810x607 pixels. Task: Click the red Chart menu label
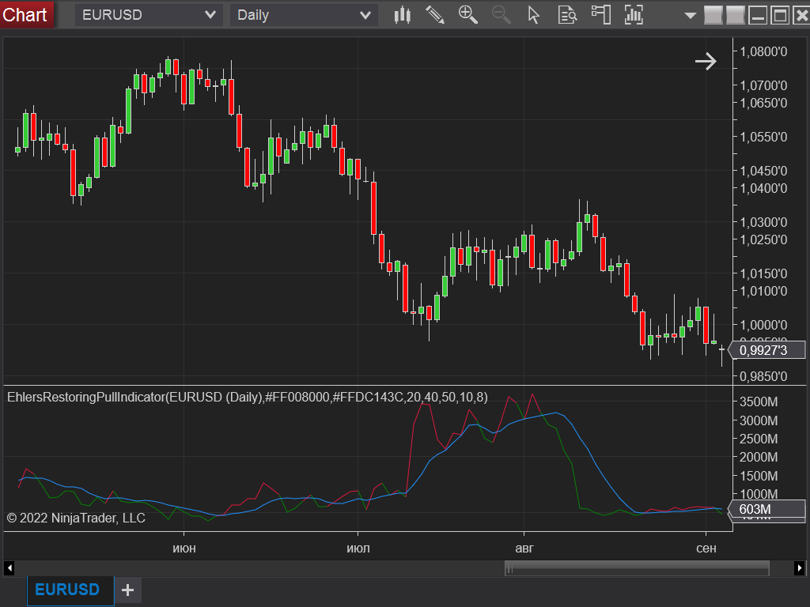click(x=25, y=14)
